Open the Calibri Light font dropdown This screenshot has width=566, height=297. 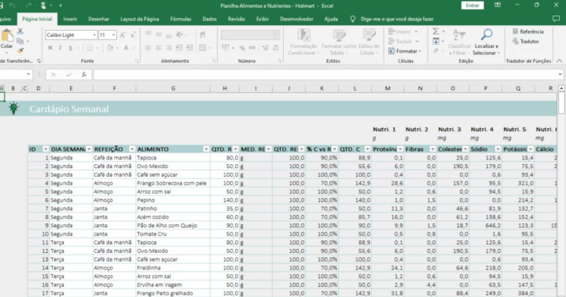click(94, 35)
